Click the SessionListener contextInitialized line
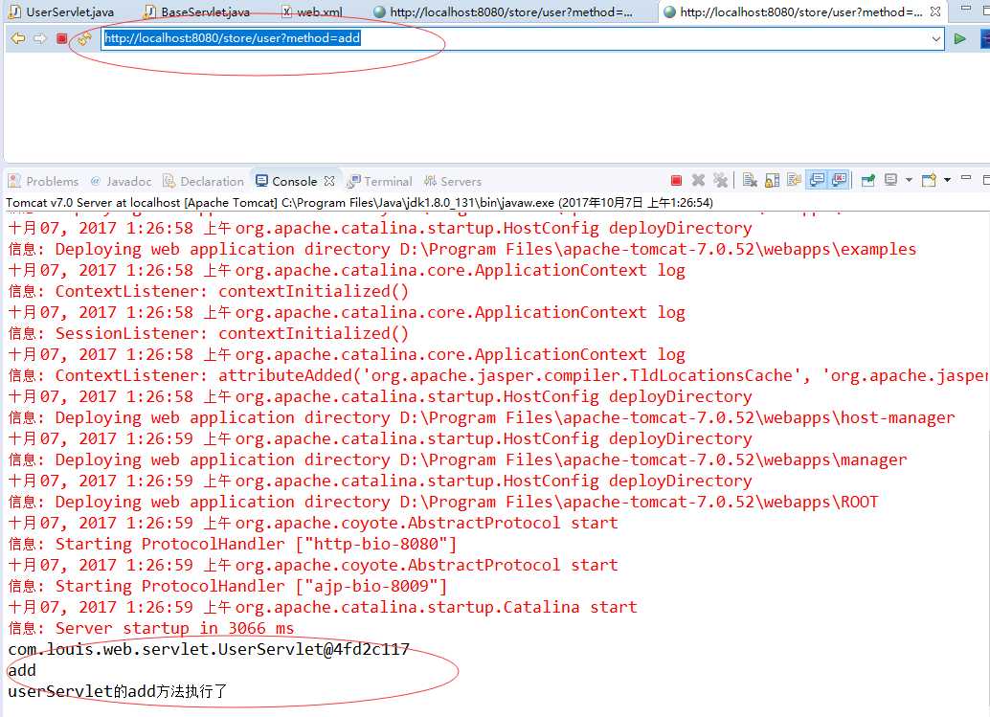 click(x=209, y=333)
